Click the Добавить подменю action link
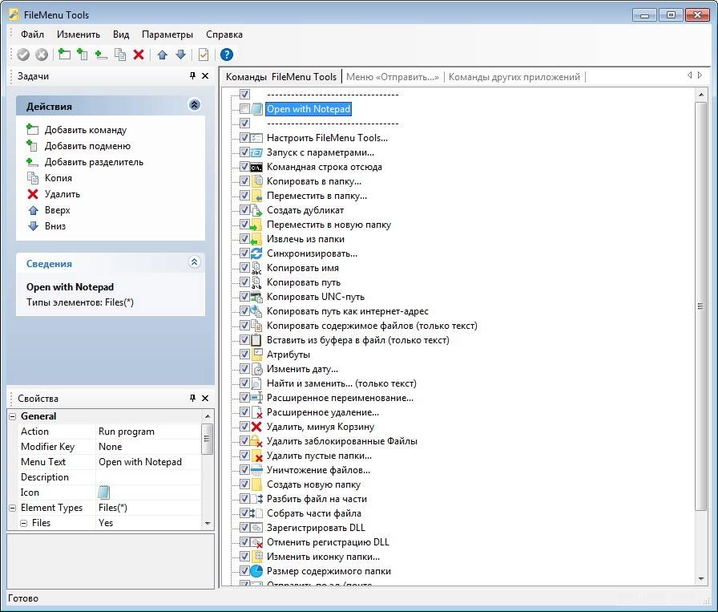 pos(87,146)
